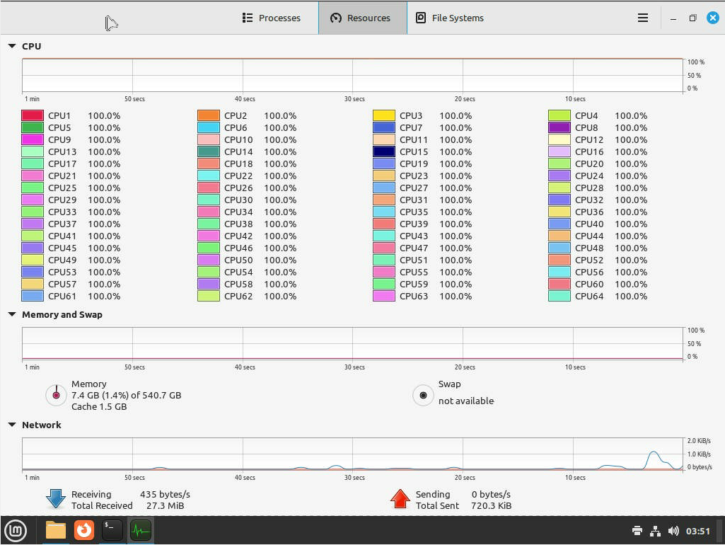Click the Swap pie chart icon
This screenshot has height=545, width=725.
point(423,396)
